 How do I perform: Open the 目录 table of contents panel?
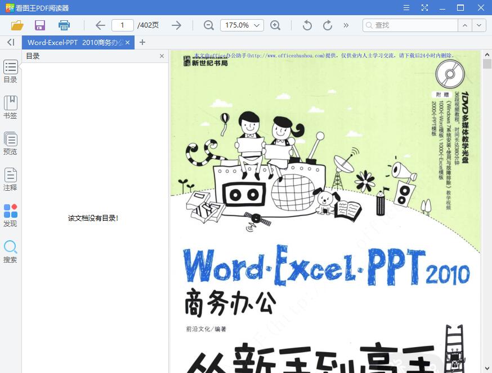(10, 71)
